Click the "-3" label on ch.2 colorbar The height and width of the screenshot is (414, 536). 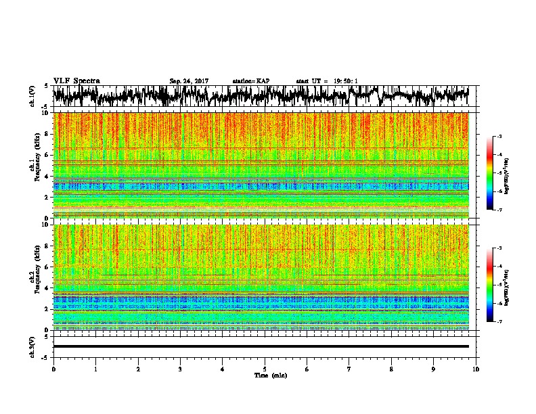pyautogui.click(x=499, y=248)
